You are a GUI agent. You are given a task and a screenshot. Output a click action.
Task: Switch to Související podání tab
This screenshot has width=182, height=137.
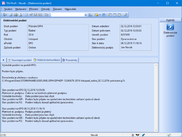tap(20, 60)
